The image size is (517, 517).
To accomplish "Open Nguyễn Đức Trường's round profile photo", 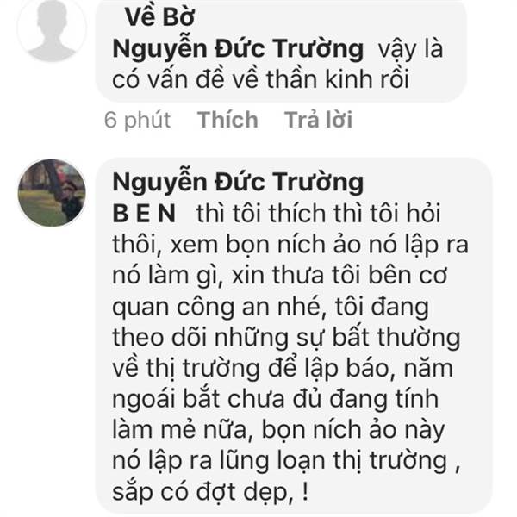I will 52,193.
